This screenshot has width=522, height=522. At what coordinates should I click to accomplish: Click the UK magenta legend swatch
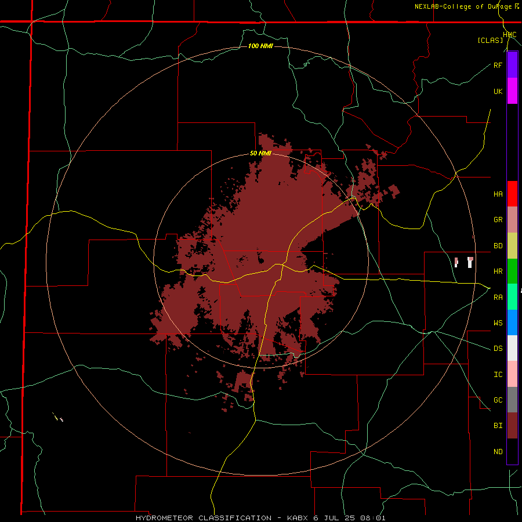click(x=512, y=91)
